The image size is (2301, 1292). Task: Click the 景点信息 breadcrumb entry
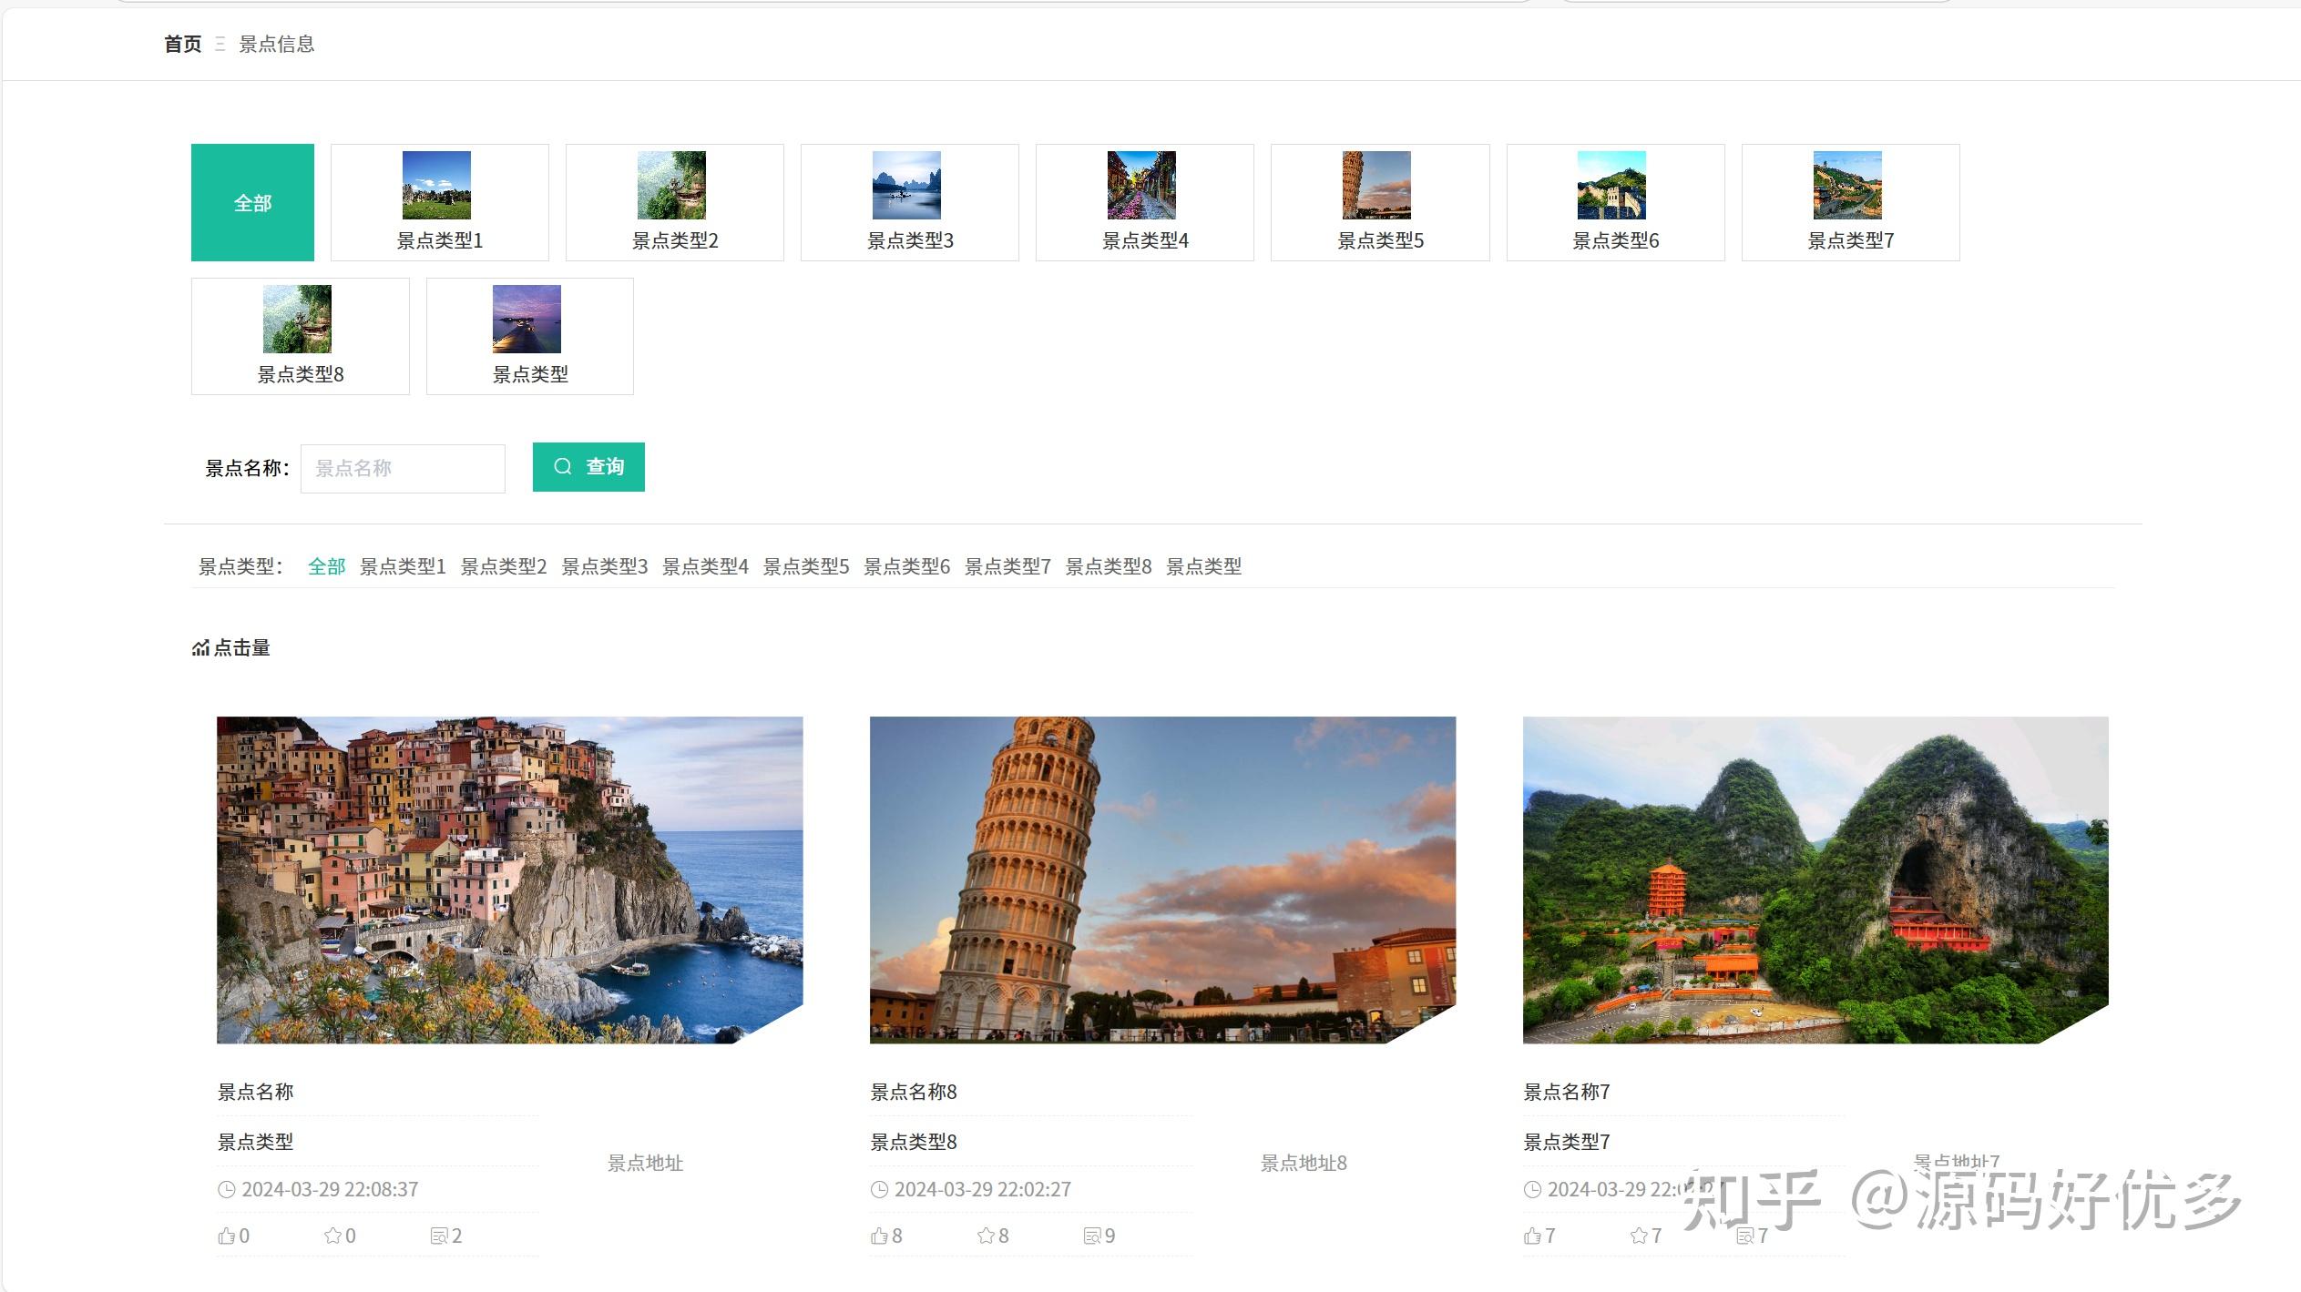point(276,44)
